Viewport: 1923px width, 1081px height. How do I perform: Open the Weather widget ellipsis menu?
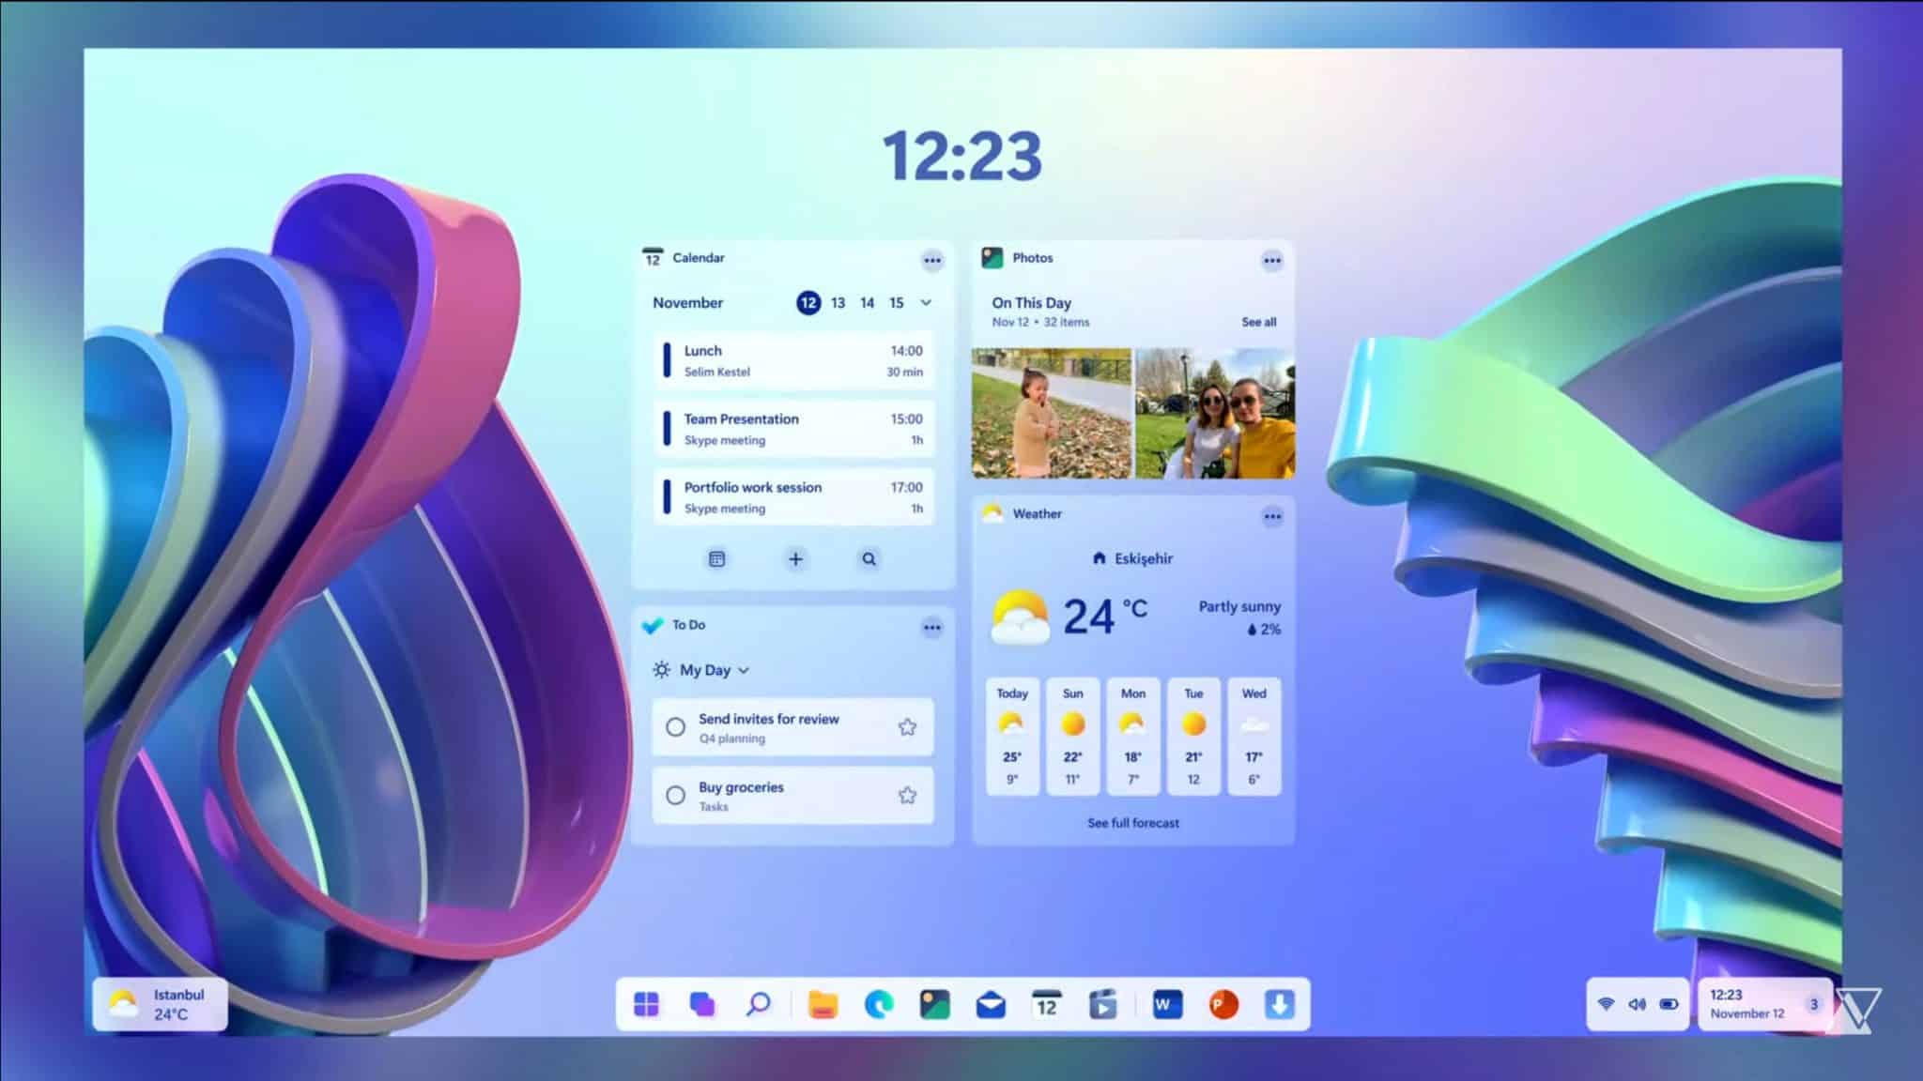pyautogui.click(x=1273, y=515)
